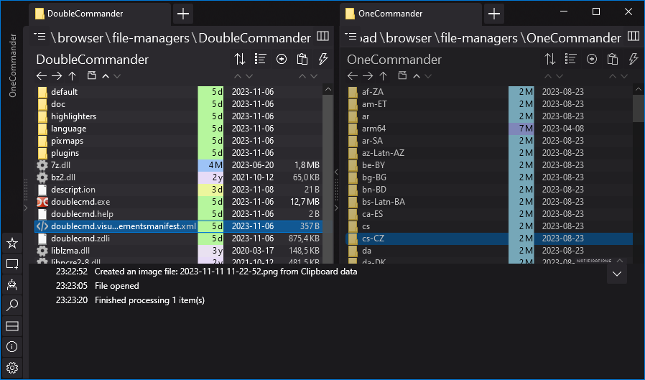This screenshot has width=645, height=380.
Task: Click the magnifier search icon in sidebar
Action: (x=11, y=306)
